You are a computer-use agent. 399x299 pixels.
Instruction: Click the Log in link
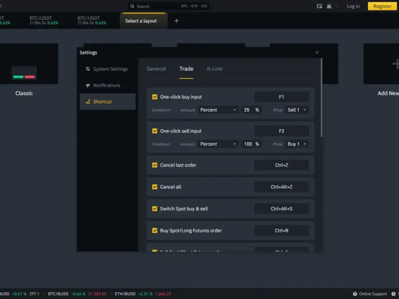(353, 6)
